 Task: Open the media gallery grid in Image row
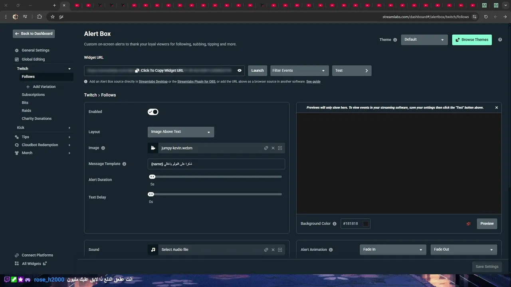click(x=280, y=148)
